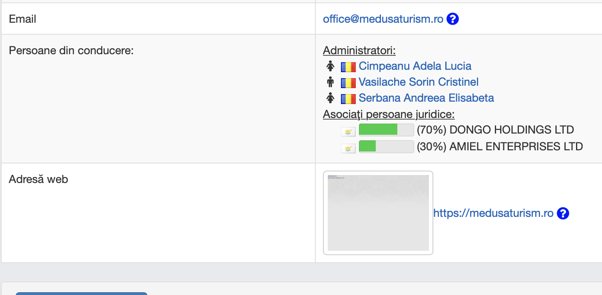Click the 70% ownership bar for DONGO HOLDINGS

[x=386, y=130]
